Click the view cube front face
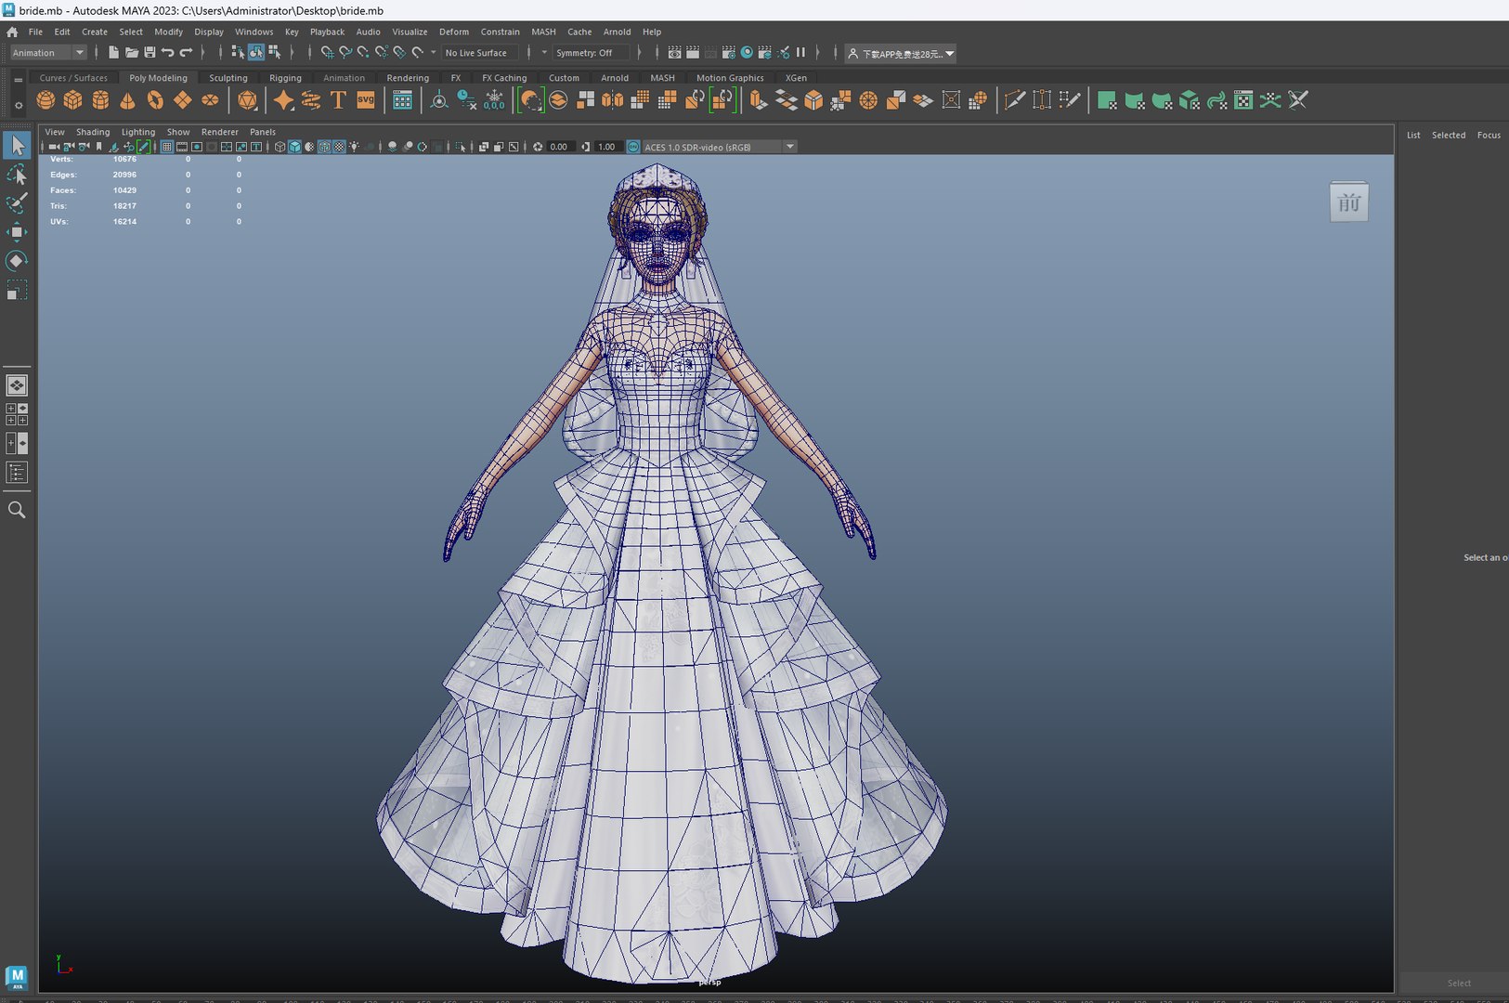 tap(1349, 202)
